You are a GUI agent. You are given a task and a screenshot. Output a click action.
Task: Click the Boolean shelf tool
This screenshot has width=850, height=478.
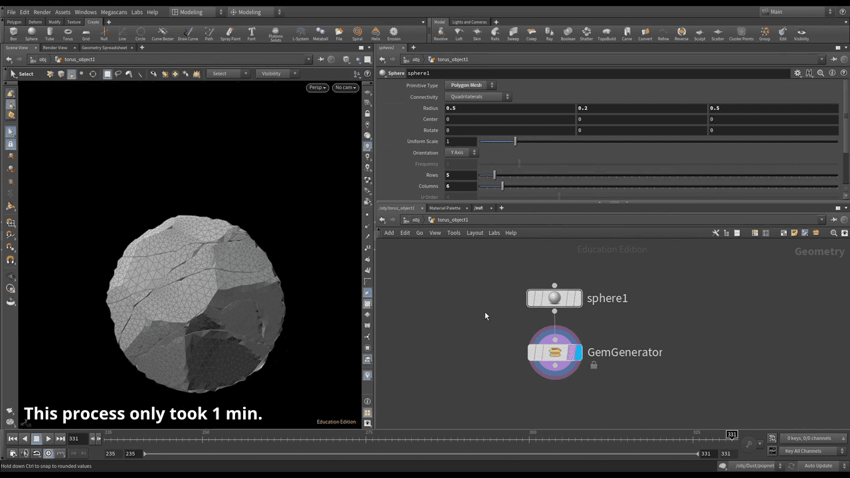568,34
